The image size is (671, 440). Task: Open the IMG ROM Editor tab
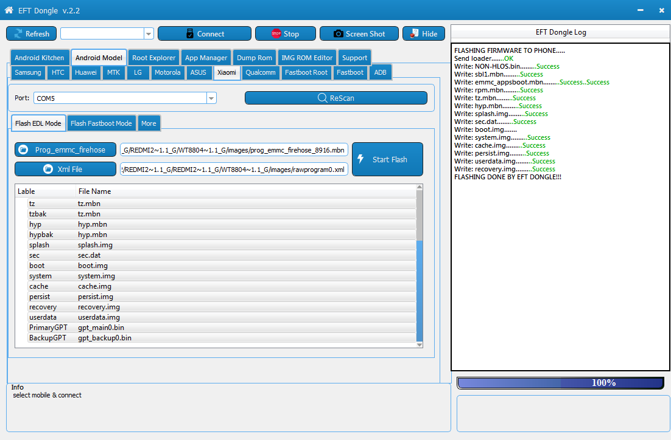tap(307, 58)
